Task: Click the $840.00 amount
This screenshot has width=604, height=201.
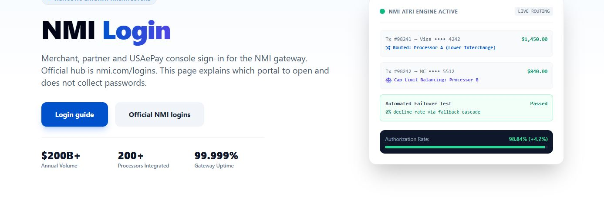Action: [537, 71]
